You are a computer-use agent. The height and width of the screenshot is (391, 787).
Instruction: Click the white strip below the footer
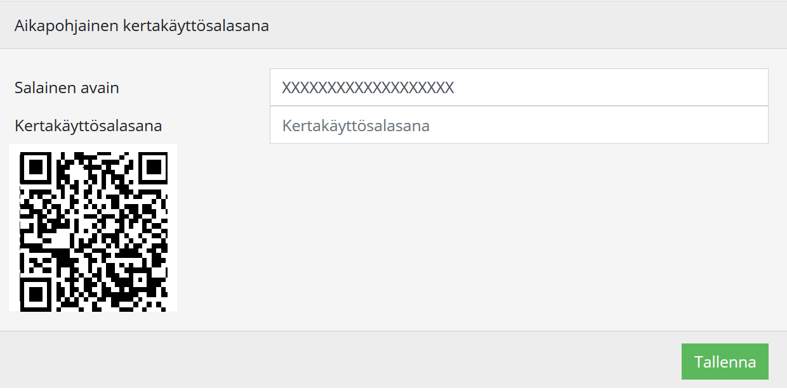393,389
